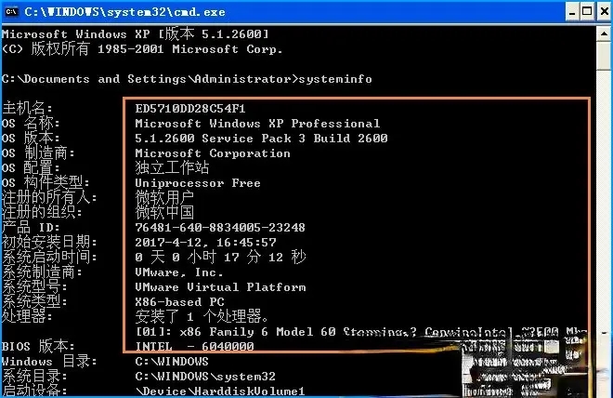Viewport: 613px width, 398px height.
Task: Minimize the cmd.exe window
Action: click(x=572, y=12)
